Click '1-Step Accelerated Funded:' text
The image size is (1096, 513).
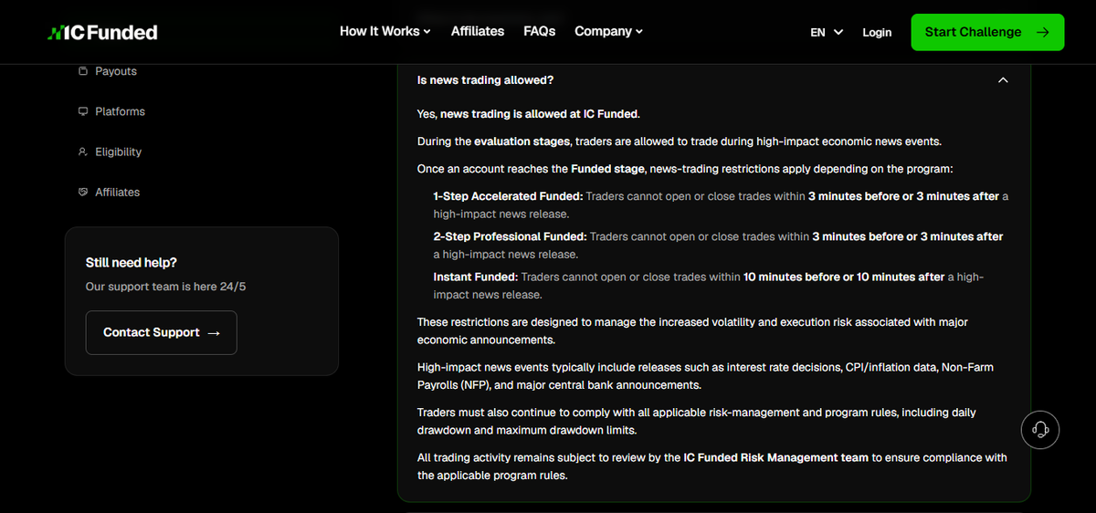(508, 196)
